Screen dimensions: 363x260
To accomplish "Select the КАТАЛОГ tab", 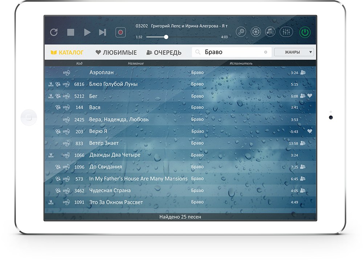I will [x=67, y=52].
